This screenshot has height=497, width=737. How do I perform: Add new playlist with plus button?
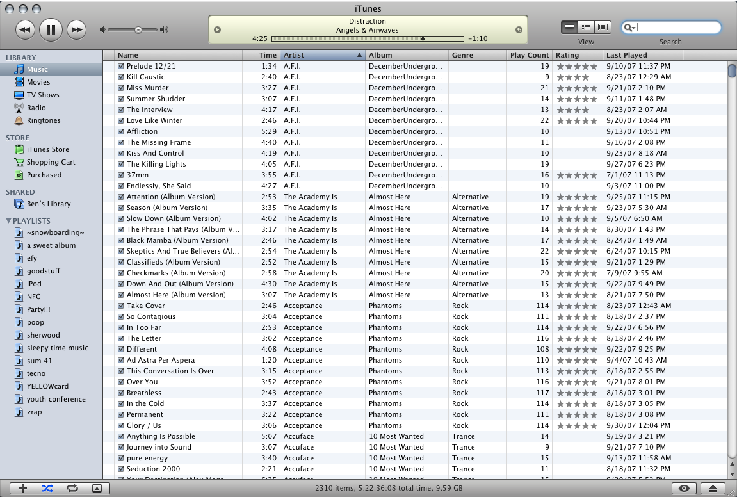(x=22, y=489)
